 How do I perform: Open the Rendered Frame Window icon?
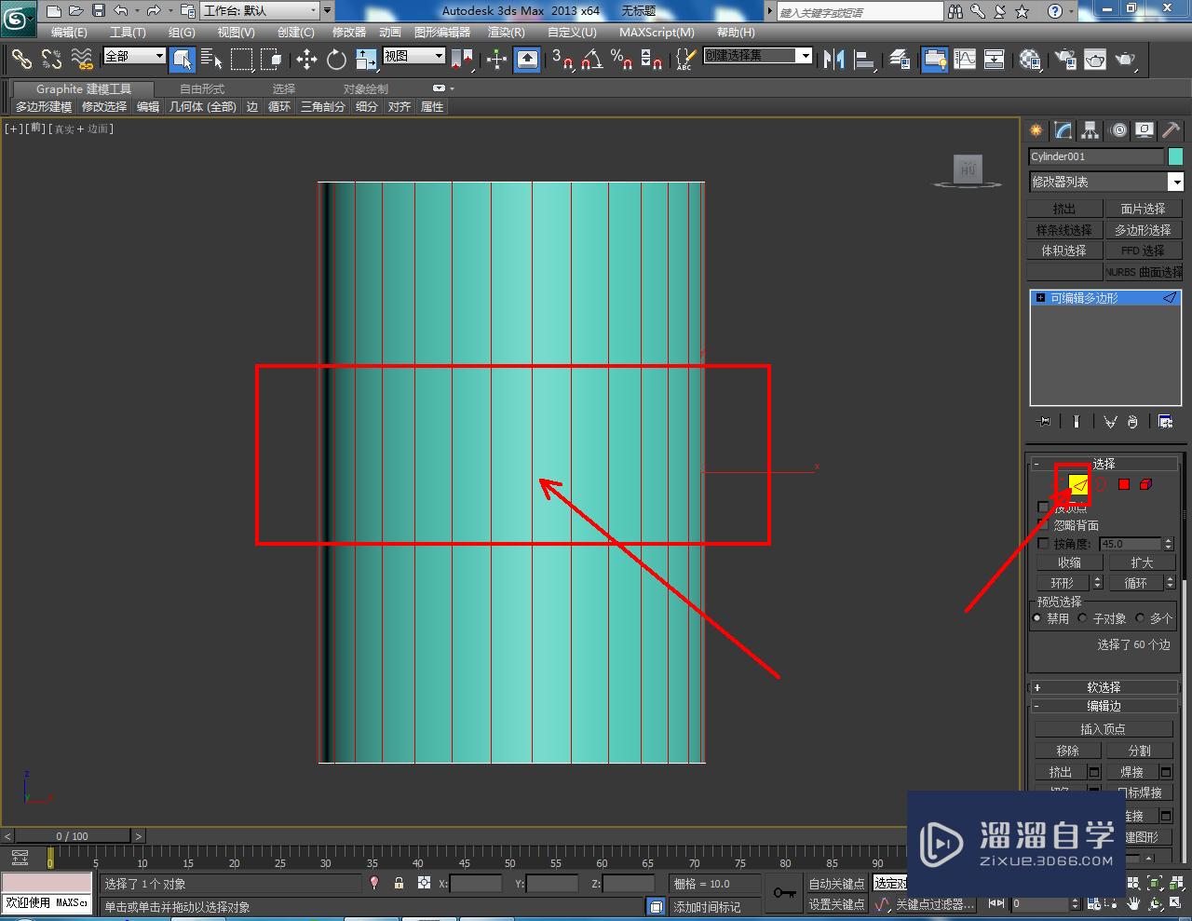coord(1095,60)
